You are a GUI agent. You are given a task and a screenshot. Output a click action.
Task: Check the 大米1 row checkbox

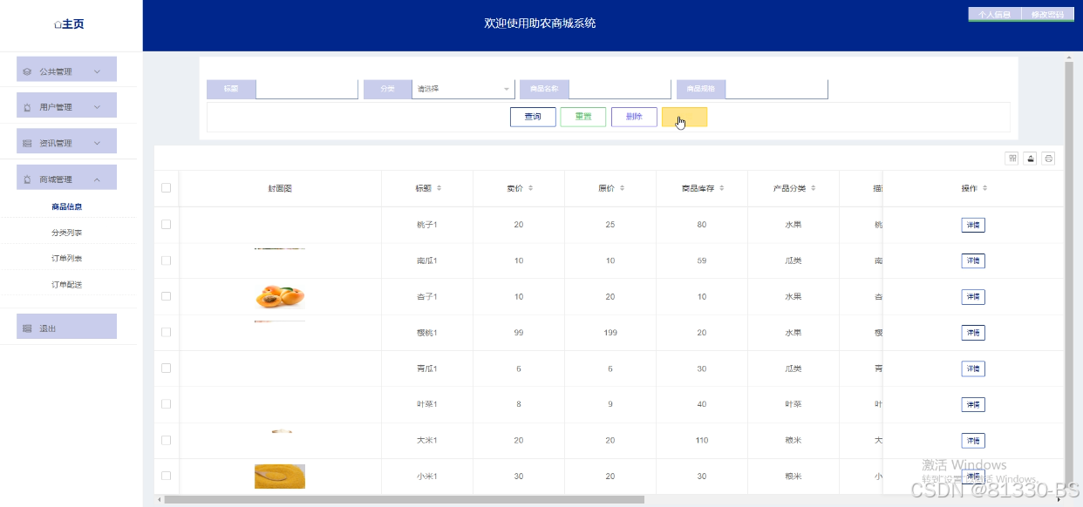[x=166, y=440]
